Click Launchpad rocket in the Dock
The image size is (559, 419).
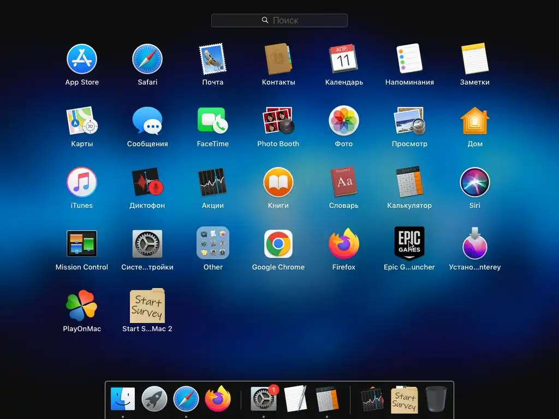[154, 399]
